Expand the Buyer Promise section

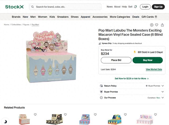tap(132, 92)
